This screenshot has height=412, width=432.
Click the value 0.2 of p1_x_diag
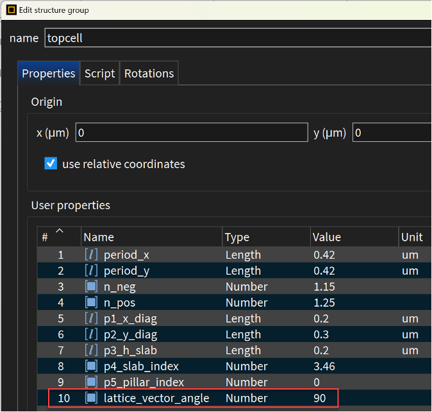coord(321,319)
